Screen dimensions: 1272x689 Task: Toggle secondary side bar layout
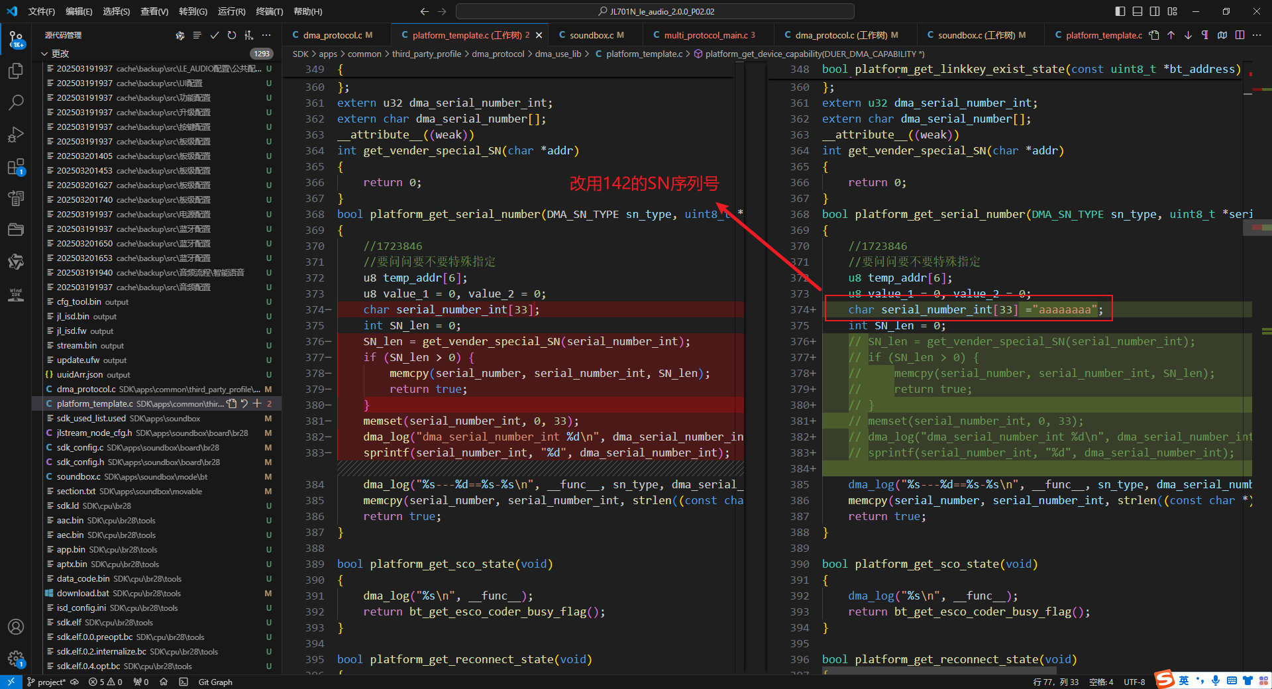point(1155,11)
